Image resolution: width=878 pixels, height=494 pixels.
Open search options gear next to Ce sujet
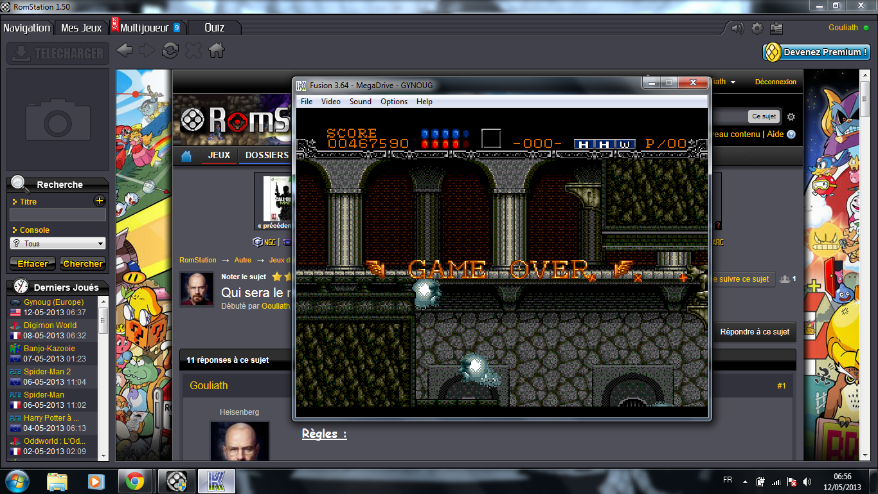pyautogui.click(x=791, y=117)
